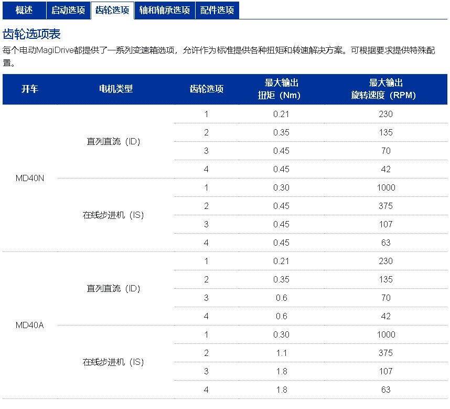Click 0.45 torque in the 375 RPM row
The image size is (450, 409).
point(281,206)
